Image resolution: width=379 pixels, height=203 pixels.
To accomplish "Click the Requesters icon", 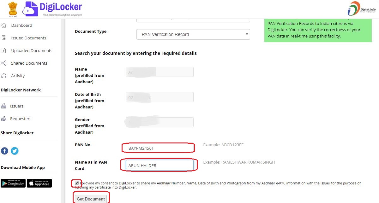I will click(4, 119).
